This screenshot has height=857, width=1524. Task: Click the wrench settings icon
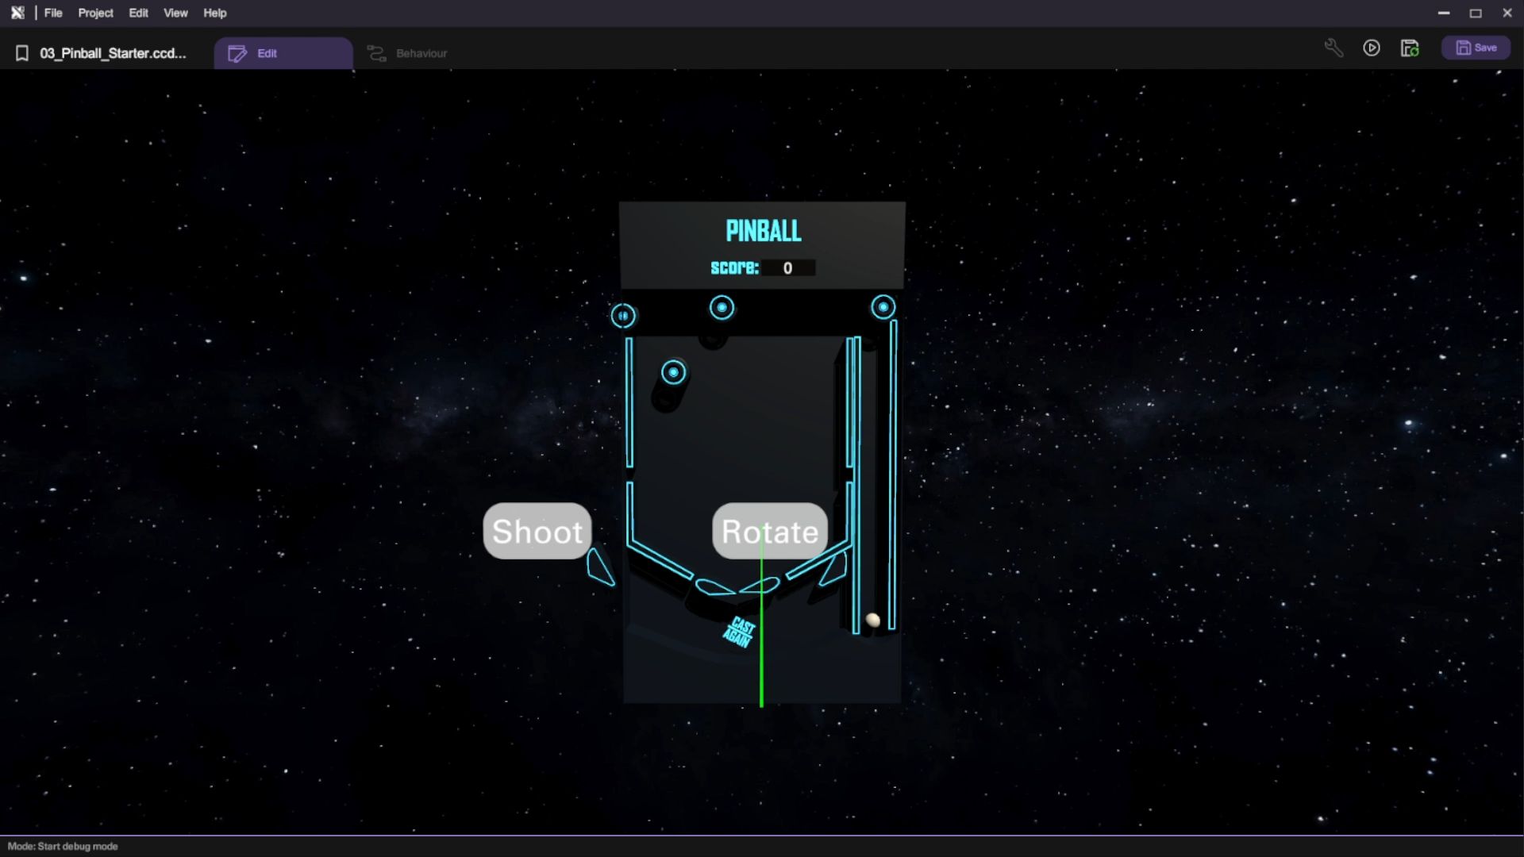click(1333, 48)
